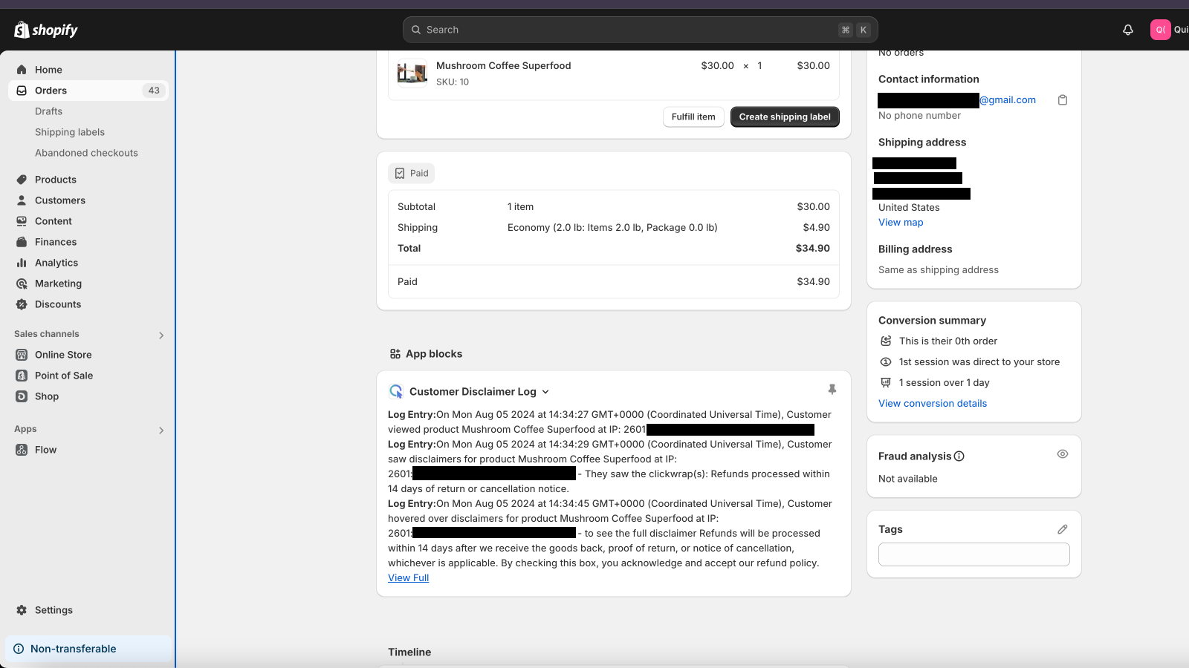Viewport: 1189px width, 668px height.
Task: Click the Discounts badge icon
Action: 22,304
